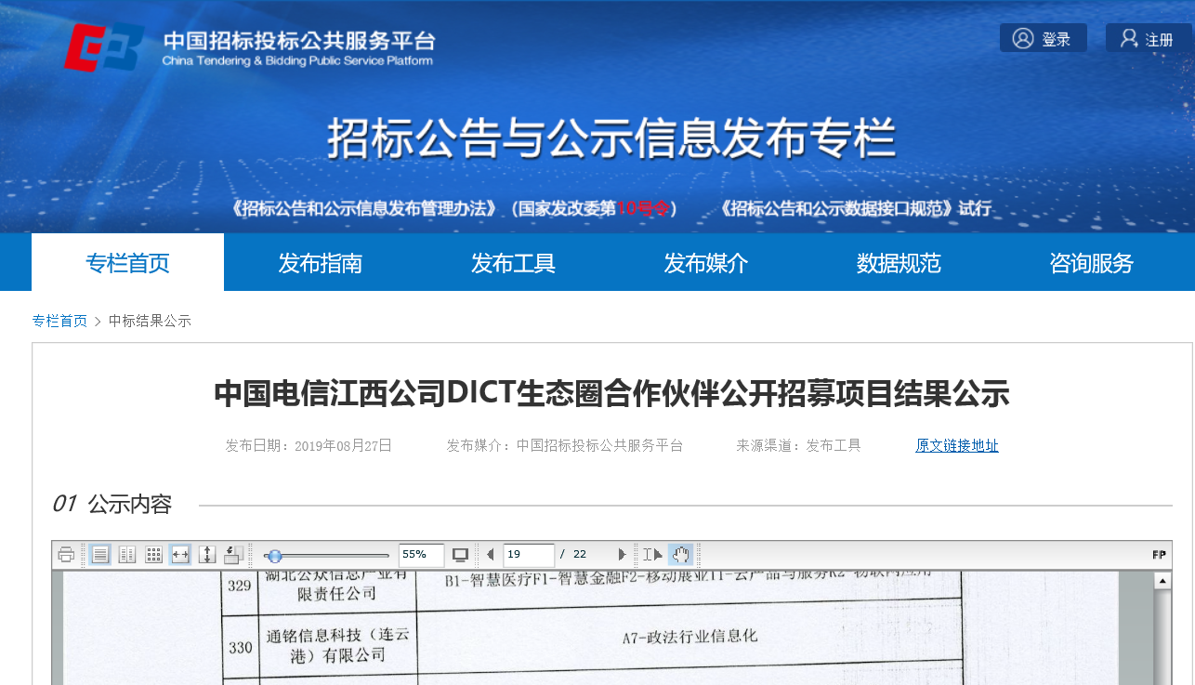This screenshot has width=1195, height=685.
Task: Activate the hand pan tool
Action: pyautogui.click(x=681, y=555)
